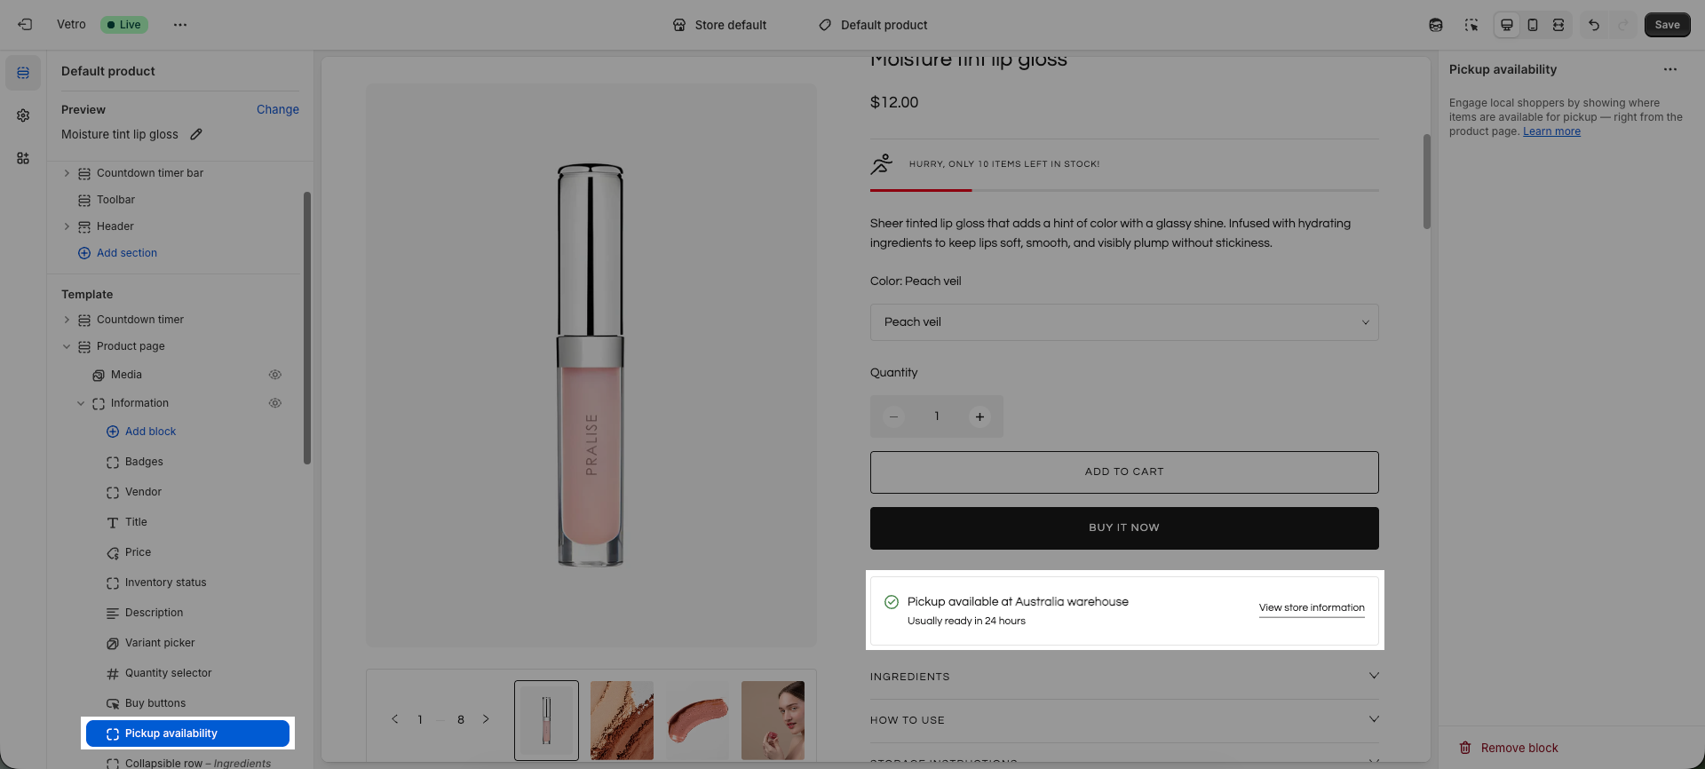
Task: Select the Variant picker block
Action: click(160, 643)
